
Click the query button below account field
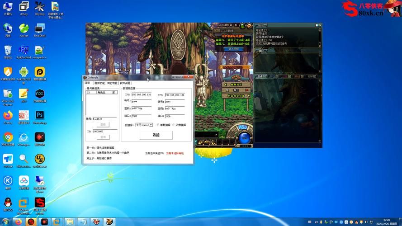(103, 125)
